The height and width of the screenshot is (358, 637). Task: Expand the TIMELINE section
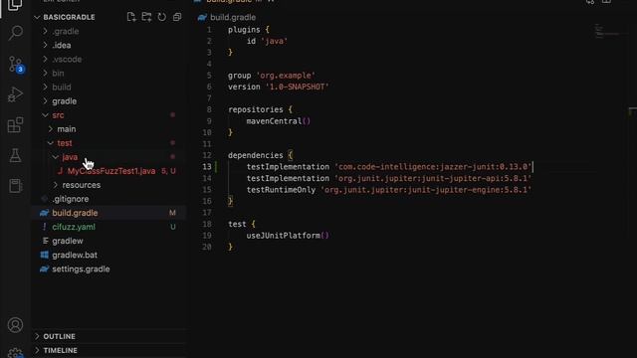coord(60,350)
